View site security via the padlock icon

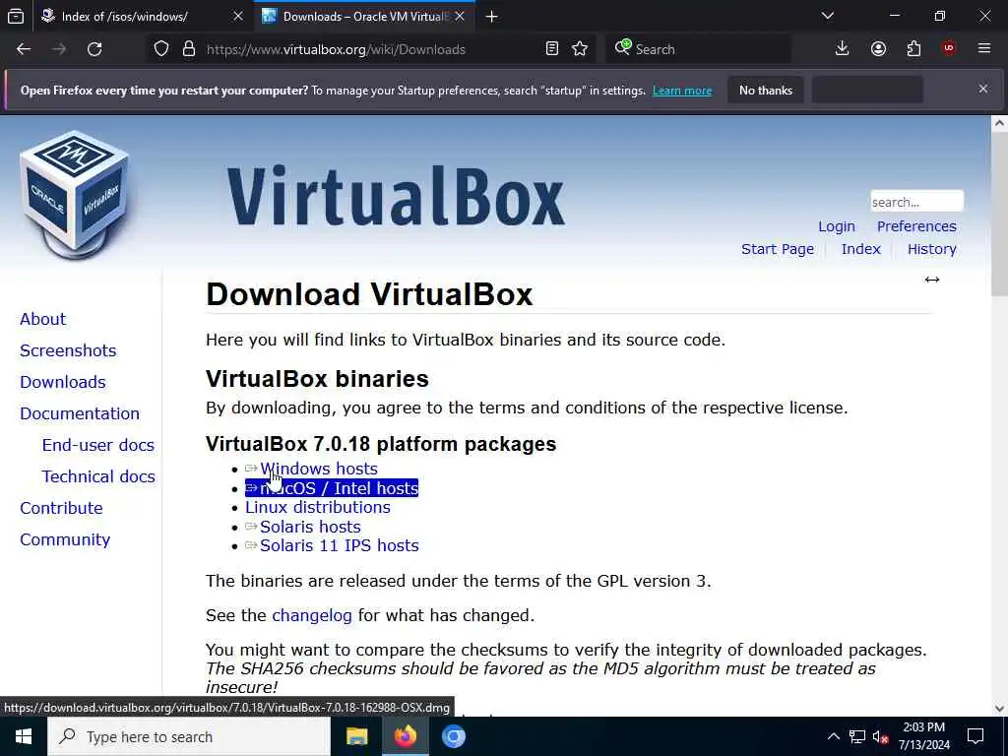click(188, 49)
